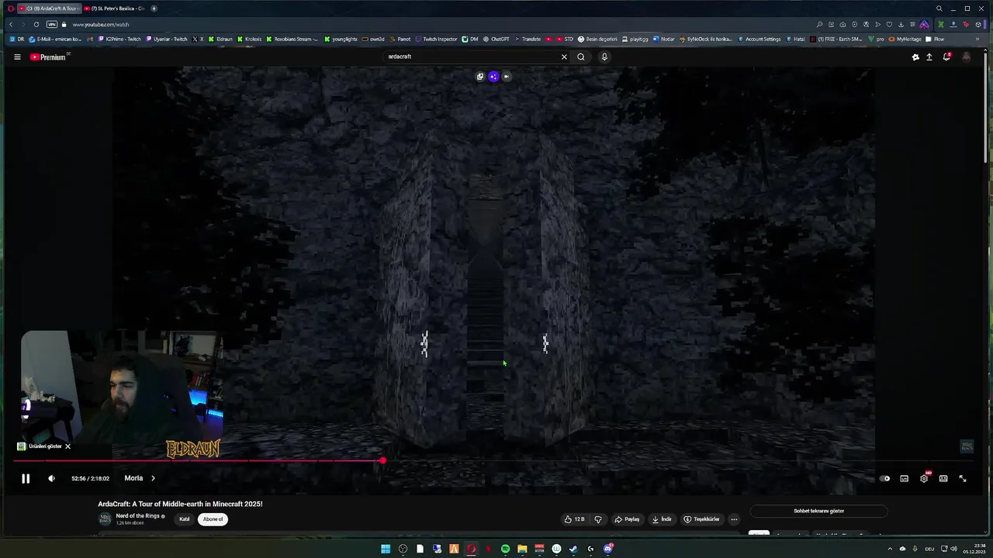Open the player settings gear
The height and width of the screenshot is (558, 993).
pos(924,479)
